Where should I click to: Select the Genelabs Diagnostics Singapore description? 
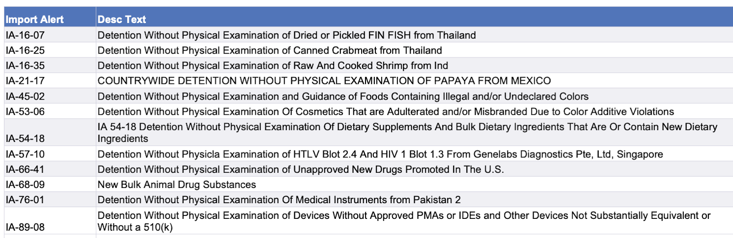(x=380, y=155)
